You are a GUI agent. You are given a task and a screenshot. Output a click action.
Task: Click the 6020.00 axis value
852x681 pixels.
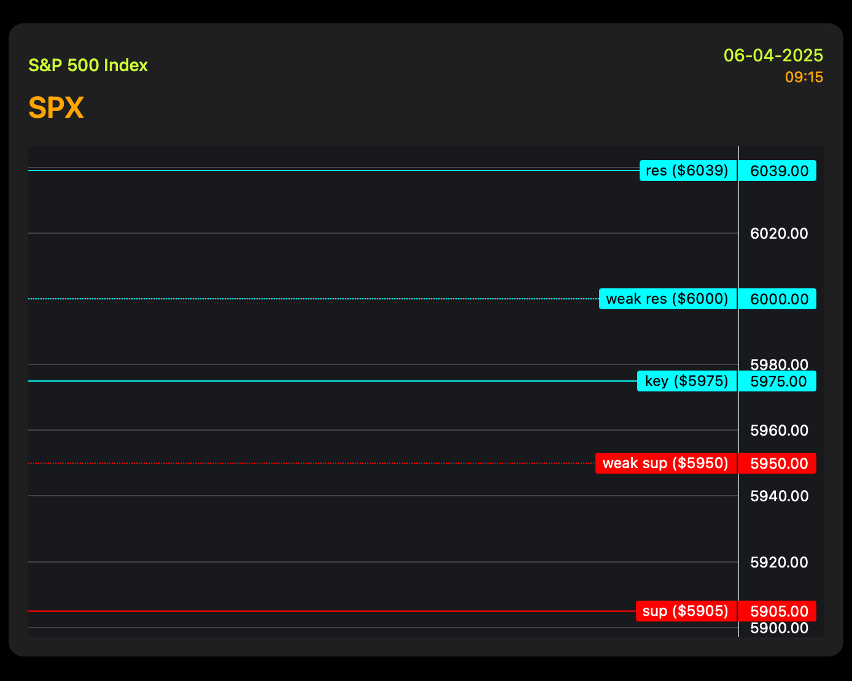coord(780,233)
